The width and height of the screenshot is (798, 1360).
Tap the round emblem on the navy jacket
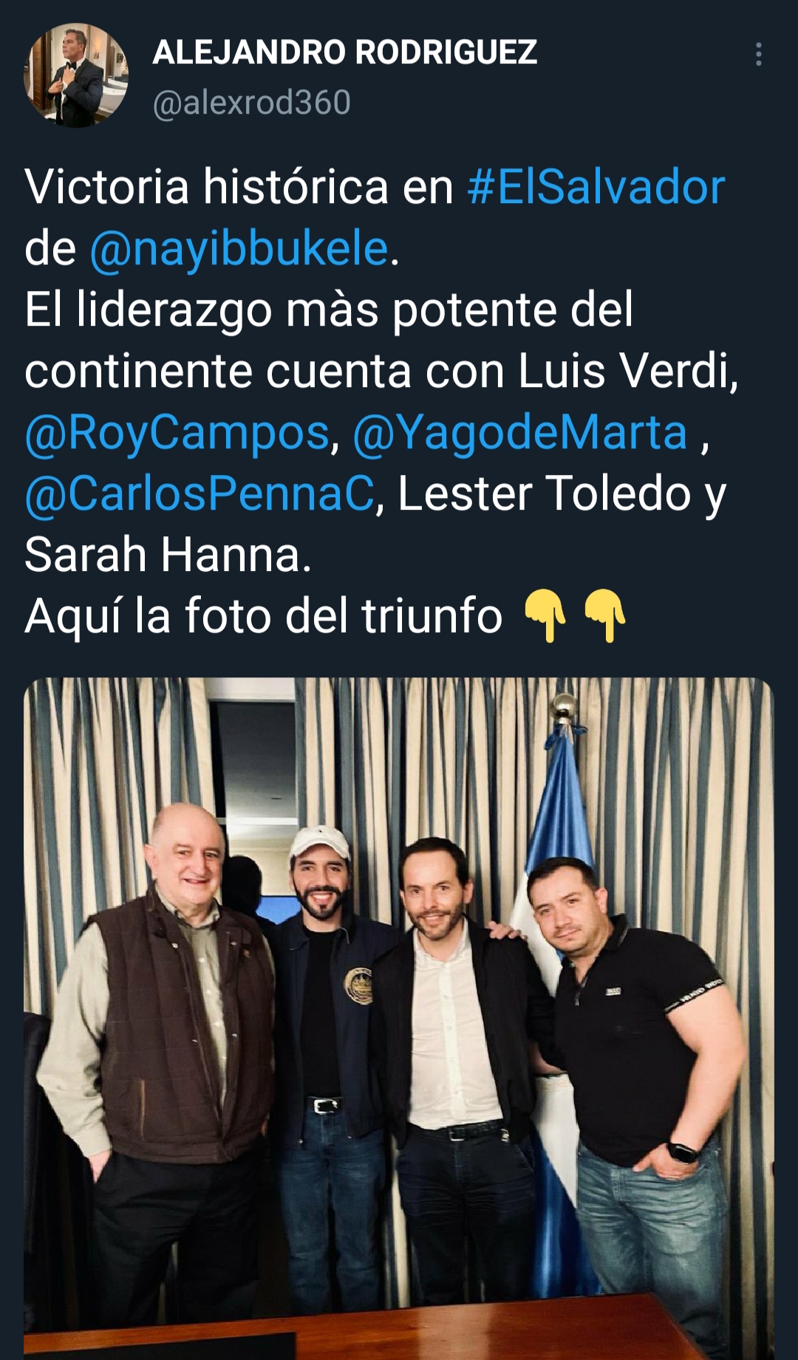pyautogui.click(x=359, y=985)
